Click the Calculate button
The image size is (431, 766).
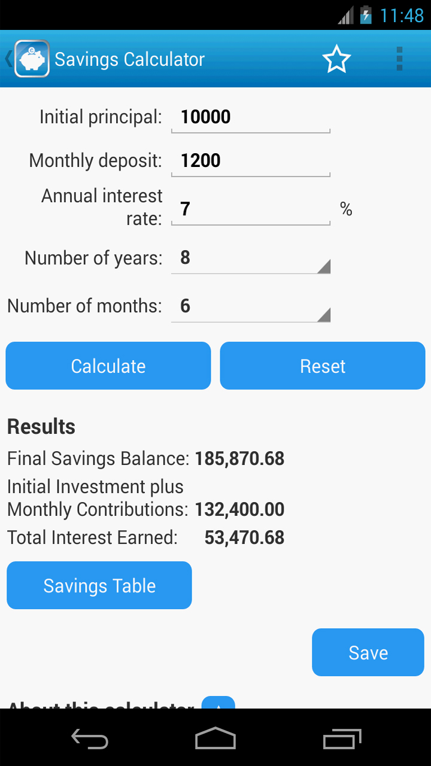[x=108, y=366]
